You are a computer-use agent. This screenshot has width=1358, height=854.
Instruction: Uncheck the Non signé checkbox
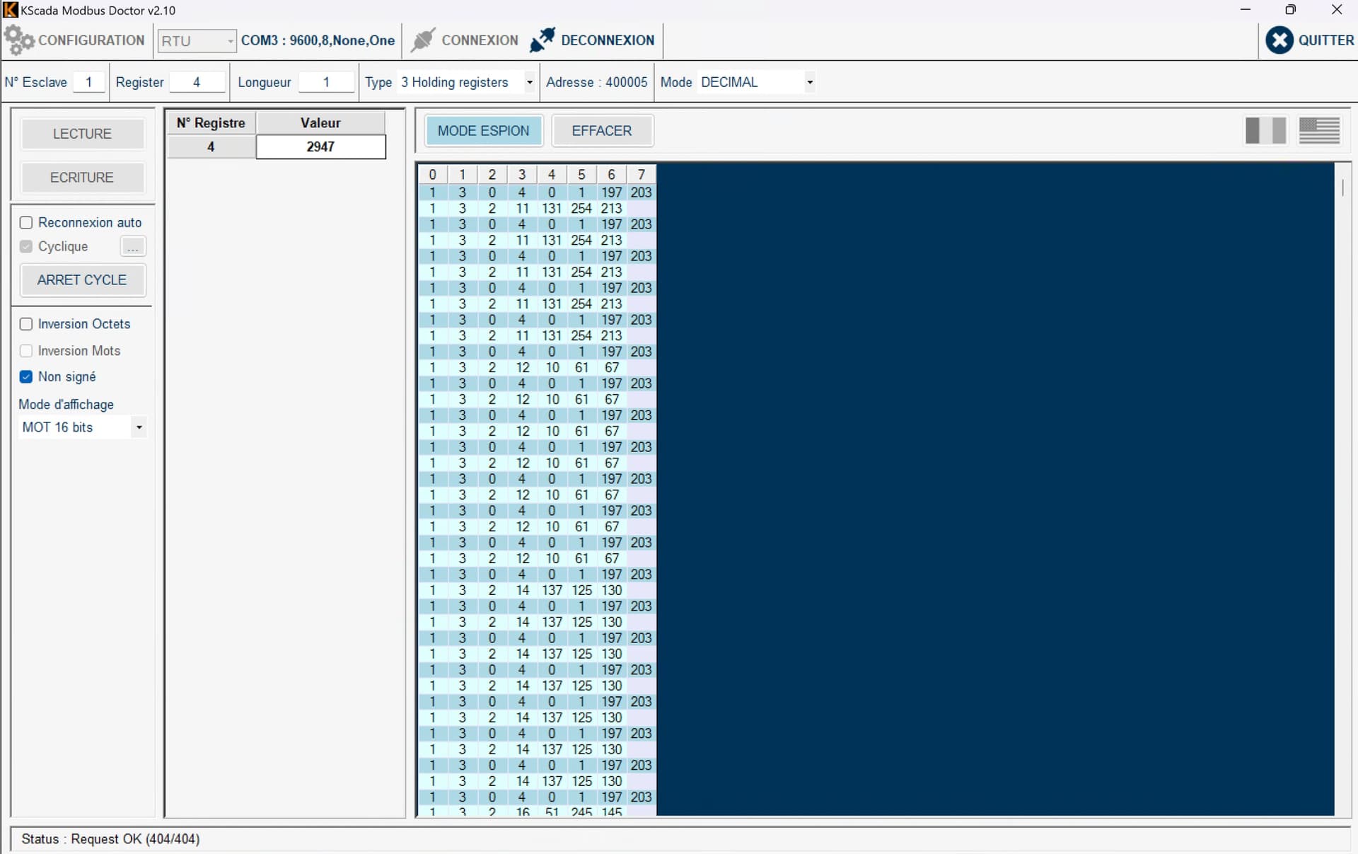(26, 377)
